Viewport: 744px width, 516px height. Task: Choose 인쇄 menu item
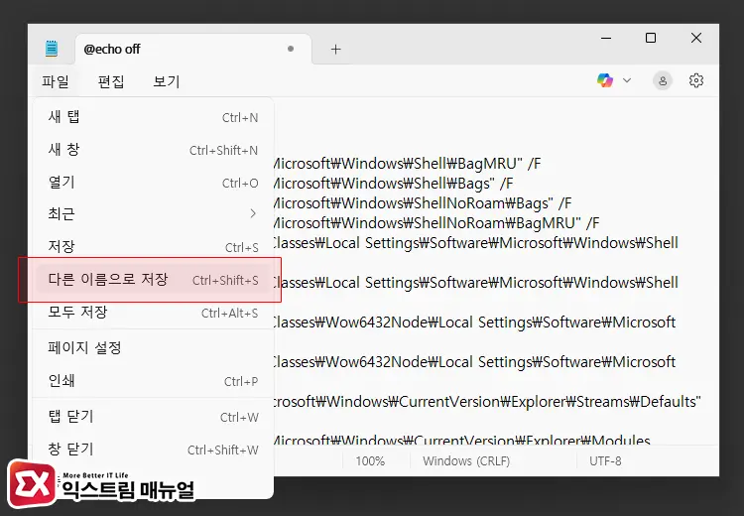[x=153, y=381]
